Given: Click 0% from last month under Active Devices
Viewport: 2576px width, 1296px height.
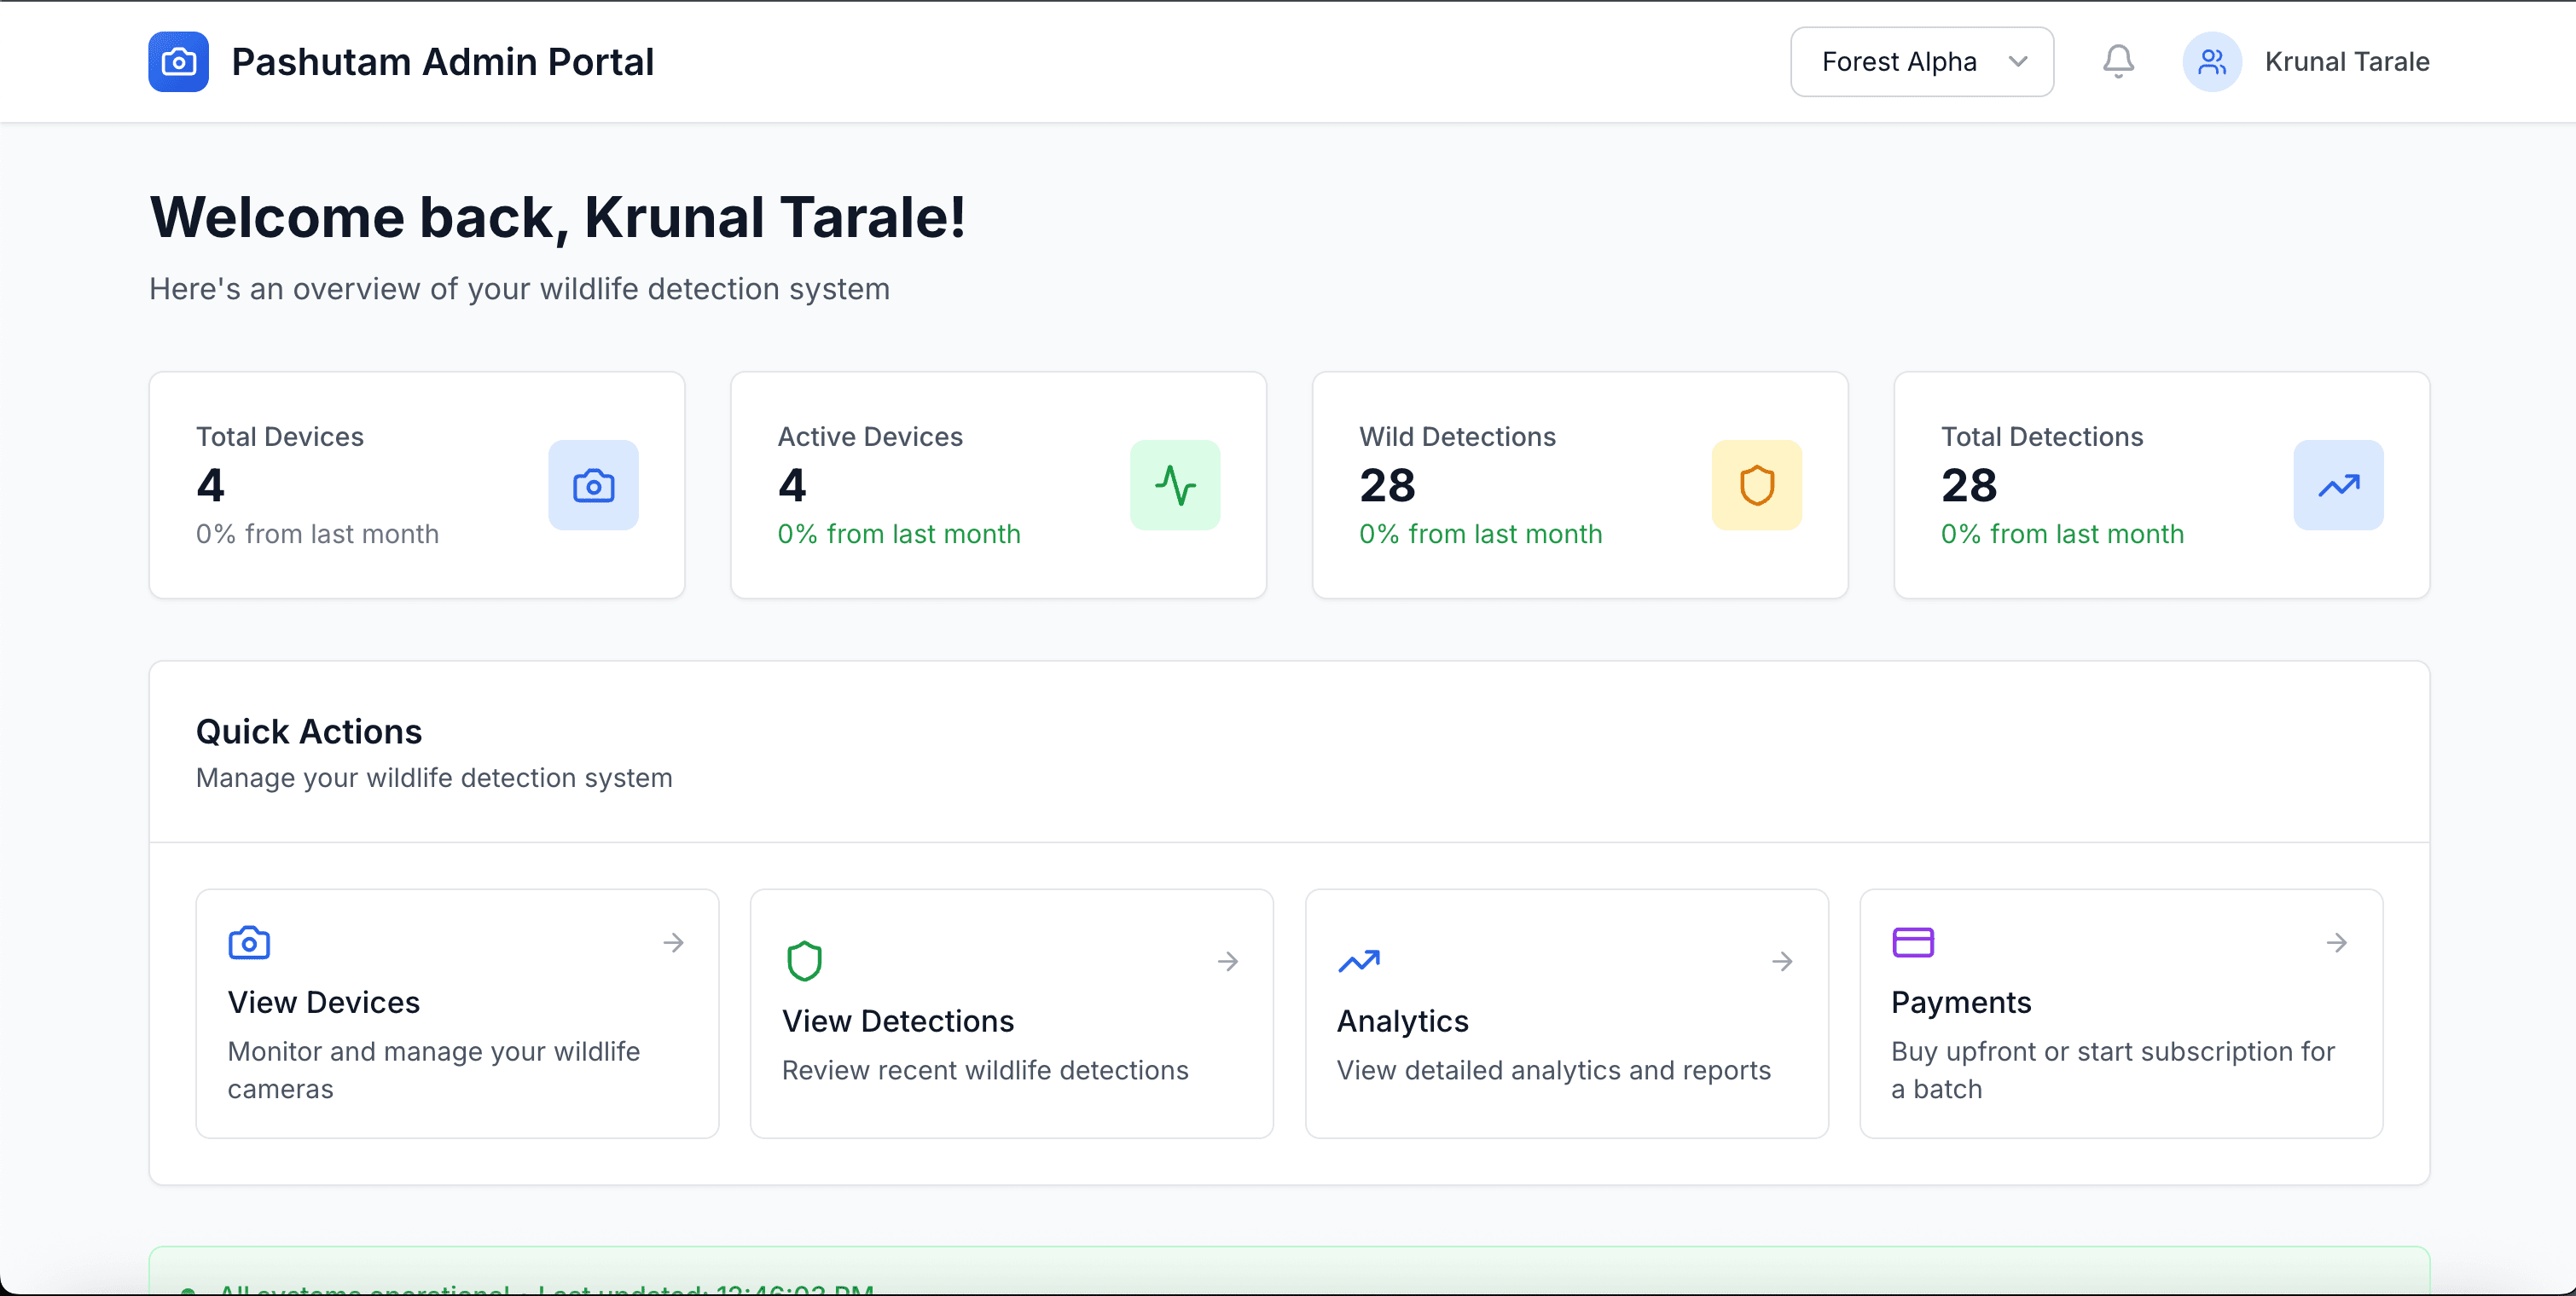Looking at the screenshot, I should point(899,534).
